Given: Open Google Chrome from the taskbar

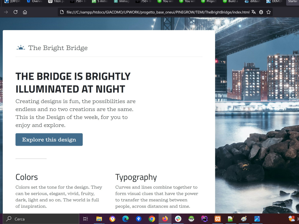Looking at the screenshot, I should pyautogui.click(x=152, y=219).
